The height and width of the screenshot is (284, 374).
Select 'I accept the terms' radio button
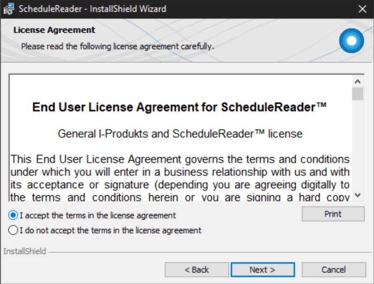click(x=13, y=215)
